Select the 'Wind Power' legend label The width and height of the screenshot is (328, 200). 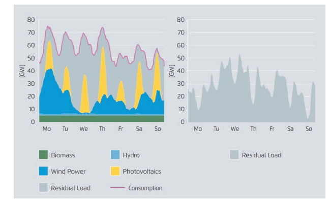pos(69,172)
